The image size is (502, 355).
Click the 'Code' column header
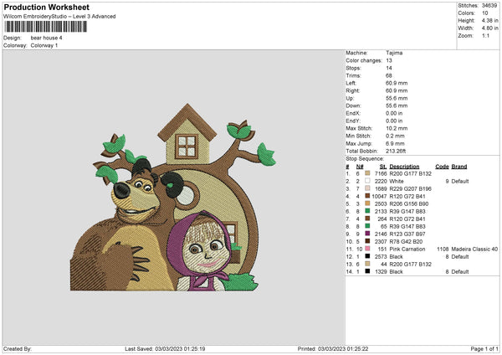coord(442,167)
